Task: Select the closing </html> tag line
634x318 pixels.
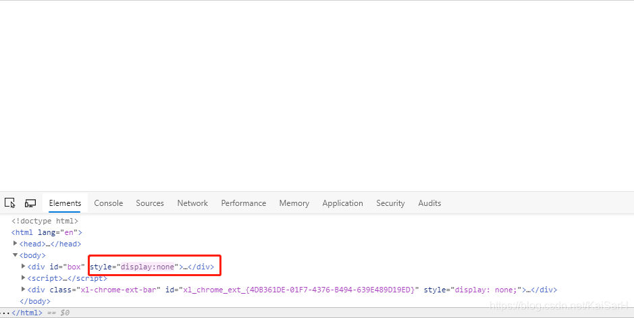Action: 27,313
